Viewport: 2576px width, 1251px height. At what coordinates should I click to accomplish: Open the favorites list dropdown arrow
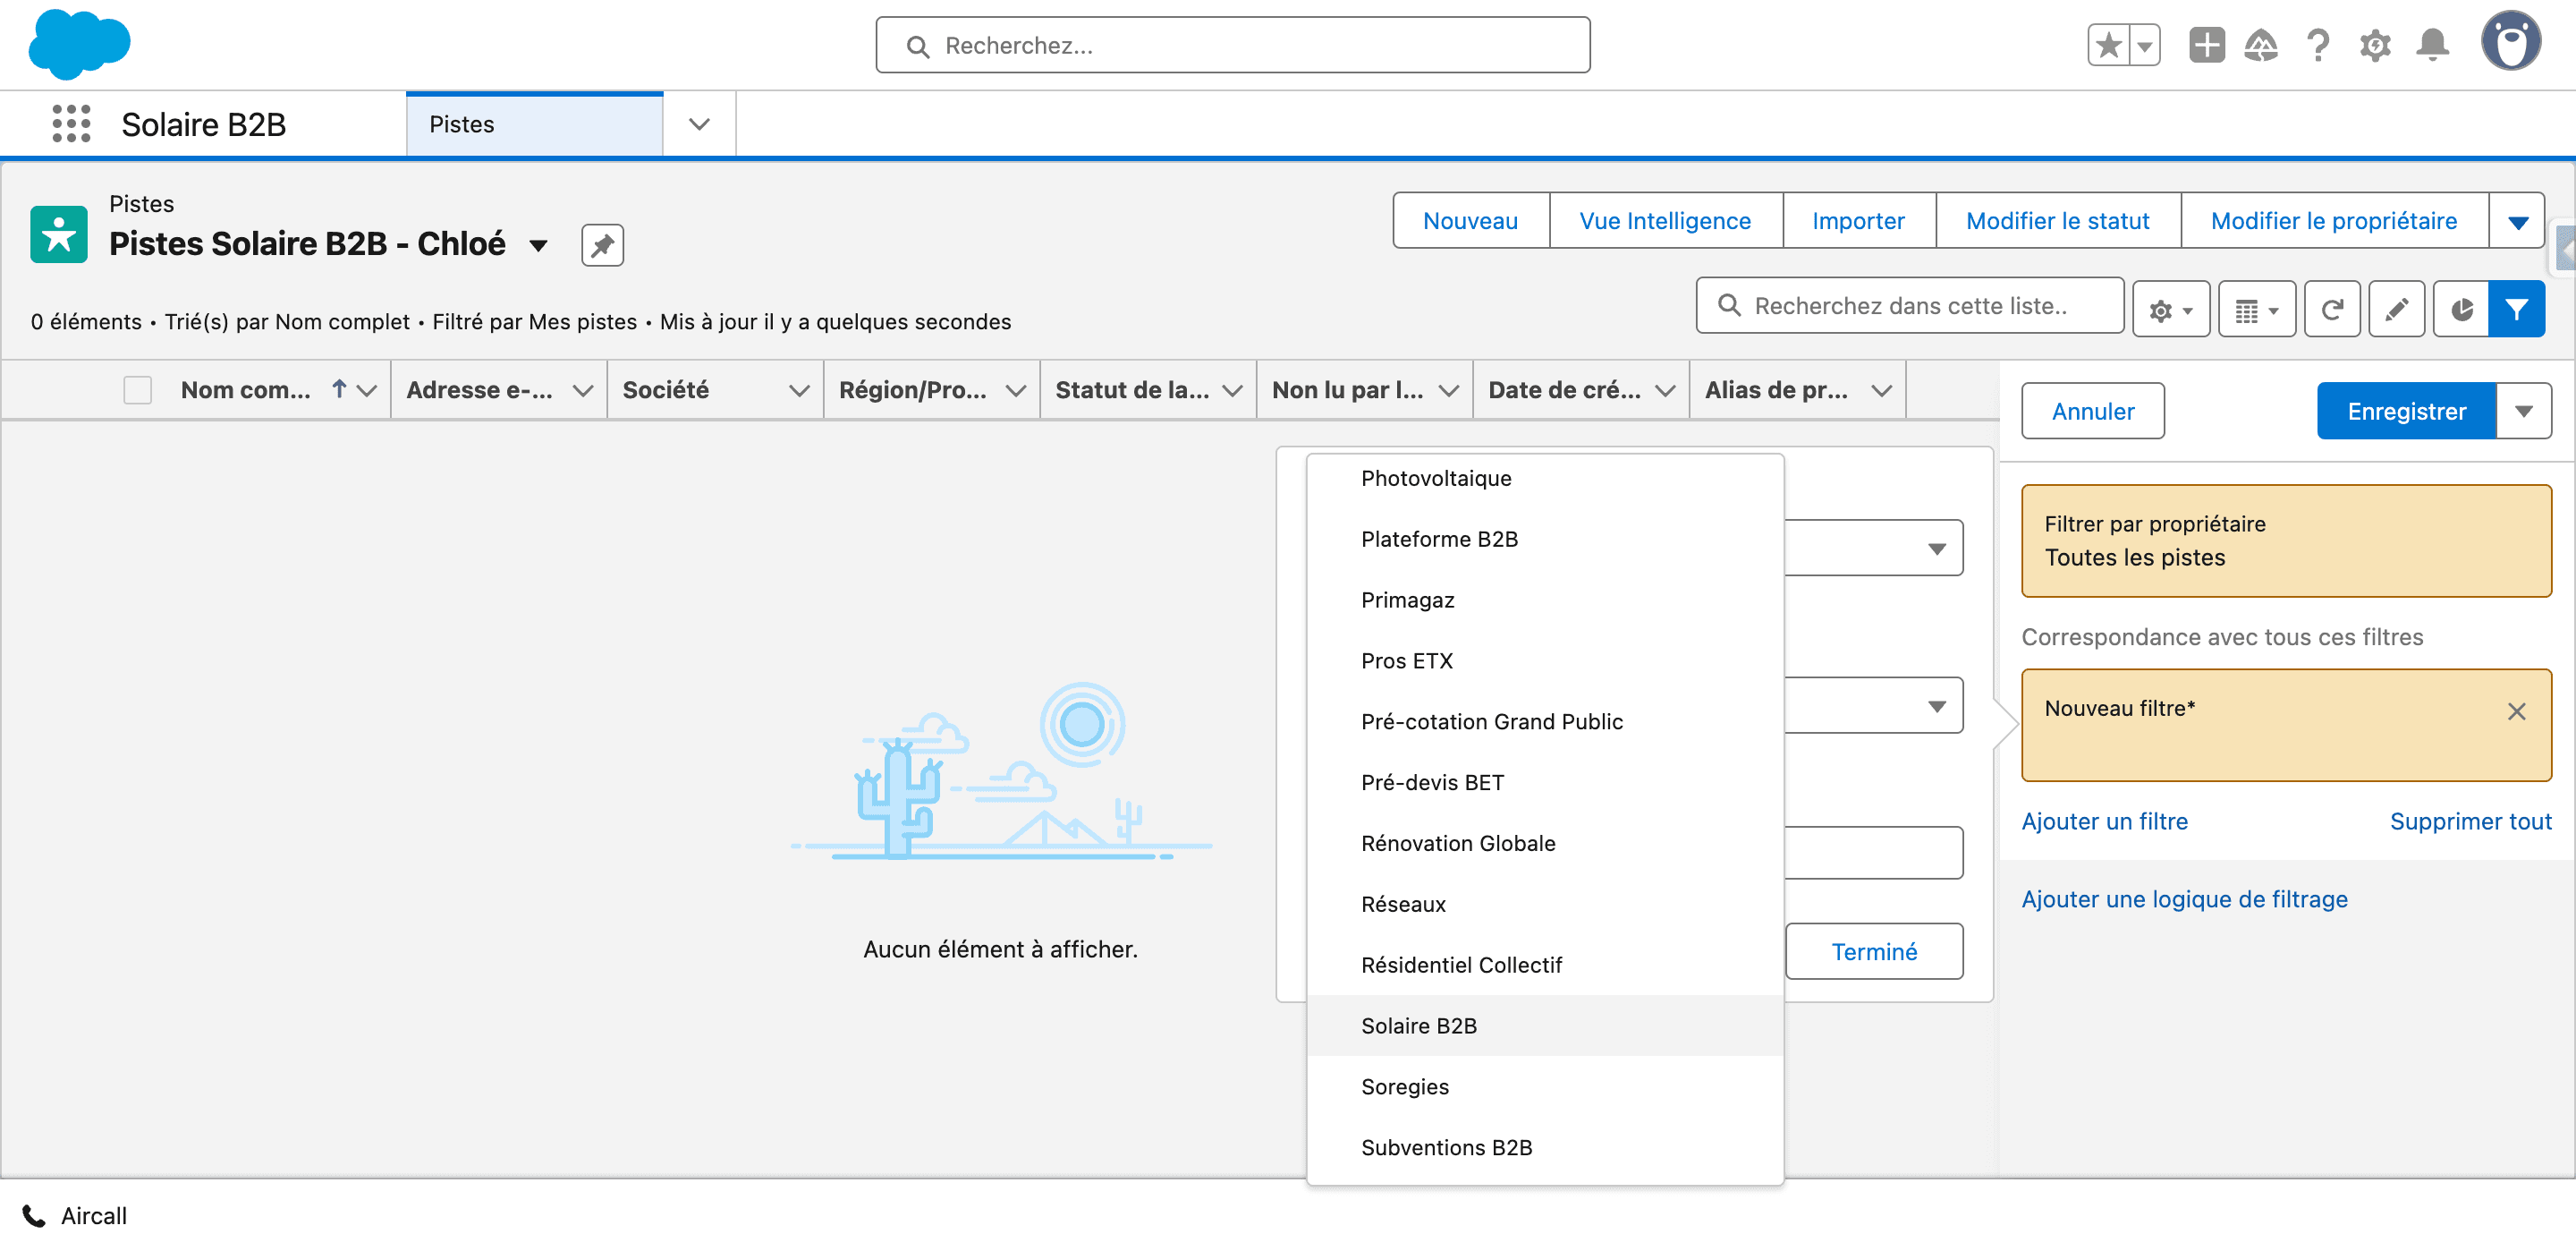[x=2145, y=45]
